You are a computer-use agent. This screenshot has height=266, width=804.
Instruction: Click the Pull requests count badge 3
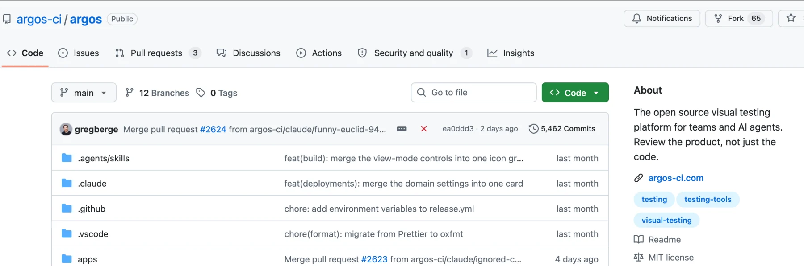195,53
